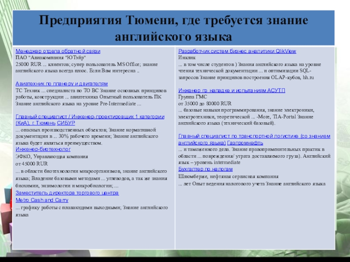Viewport: 350px width, 262px height.
Task: Click the slide title "Предприятия Тюмени, где требуется знание"
Action: click(173, 20)
